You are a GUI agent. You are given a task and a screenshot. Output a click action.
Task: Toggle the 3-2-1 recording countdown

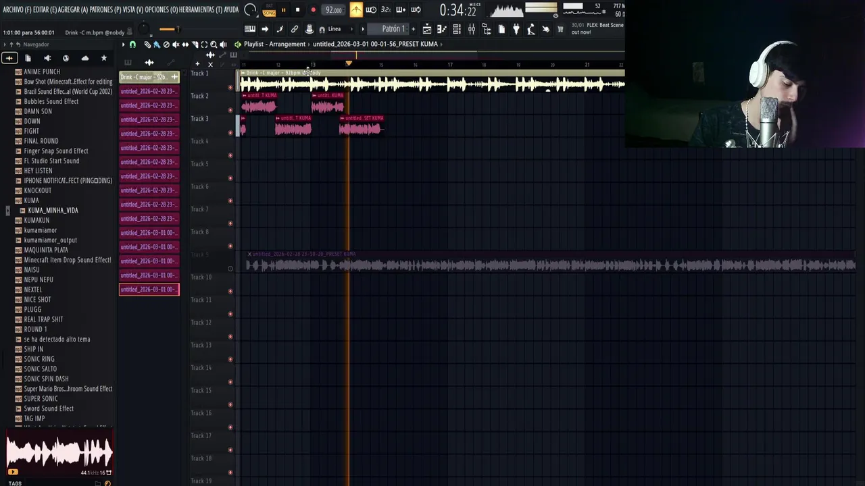(x=385, y=9)
